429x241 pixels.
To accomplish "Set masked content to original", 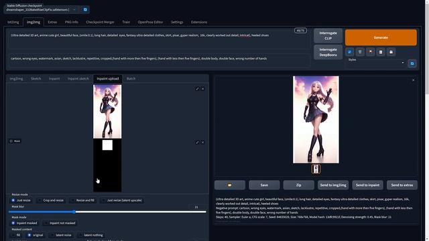I will [x=36, y=235].
